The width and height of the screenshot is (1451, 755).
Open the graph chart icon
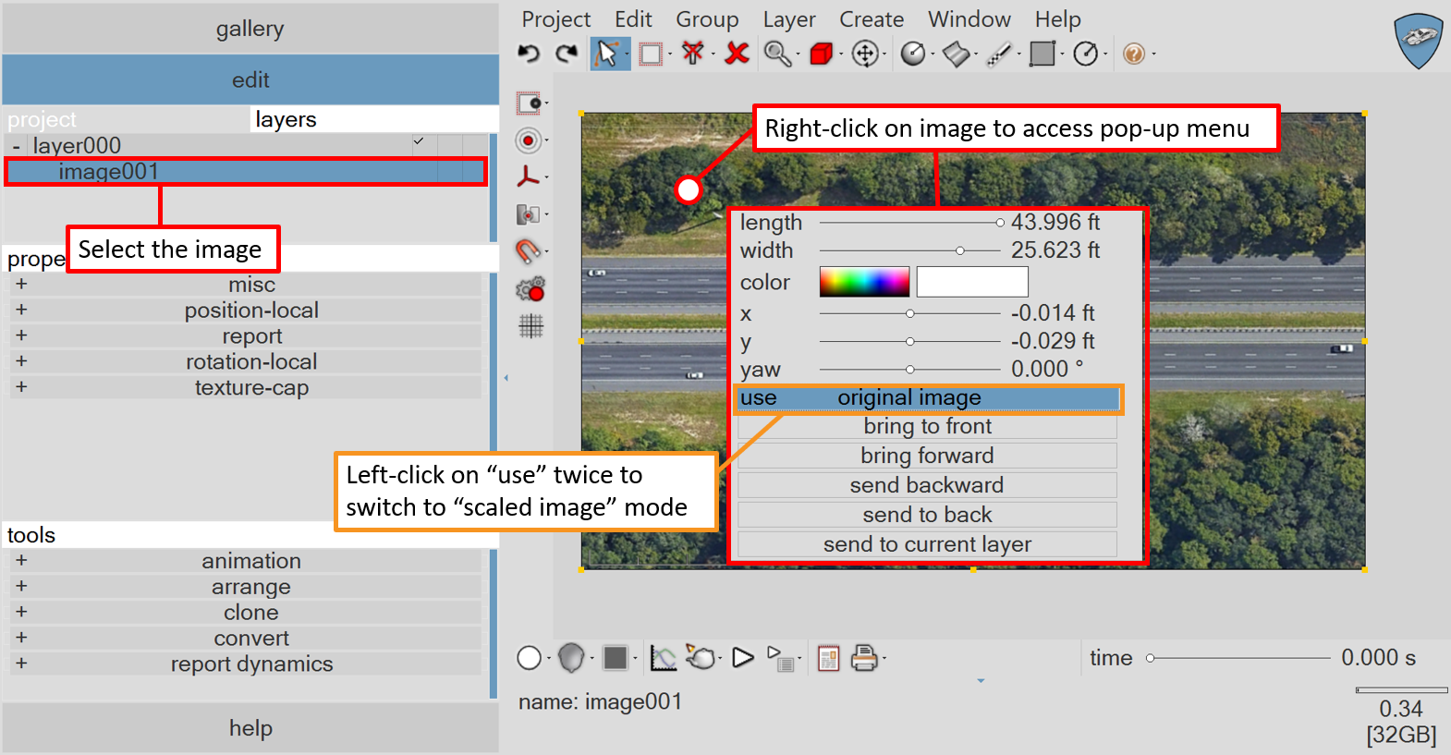pos(663,658)
